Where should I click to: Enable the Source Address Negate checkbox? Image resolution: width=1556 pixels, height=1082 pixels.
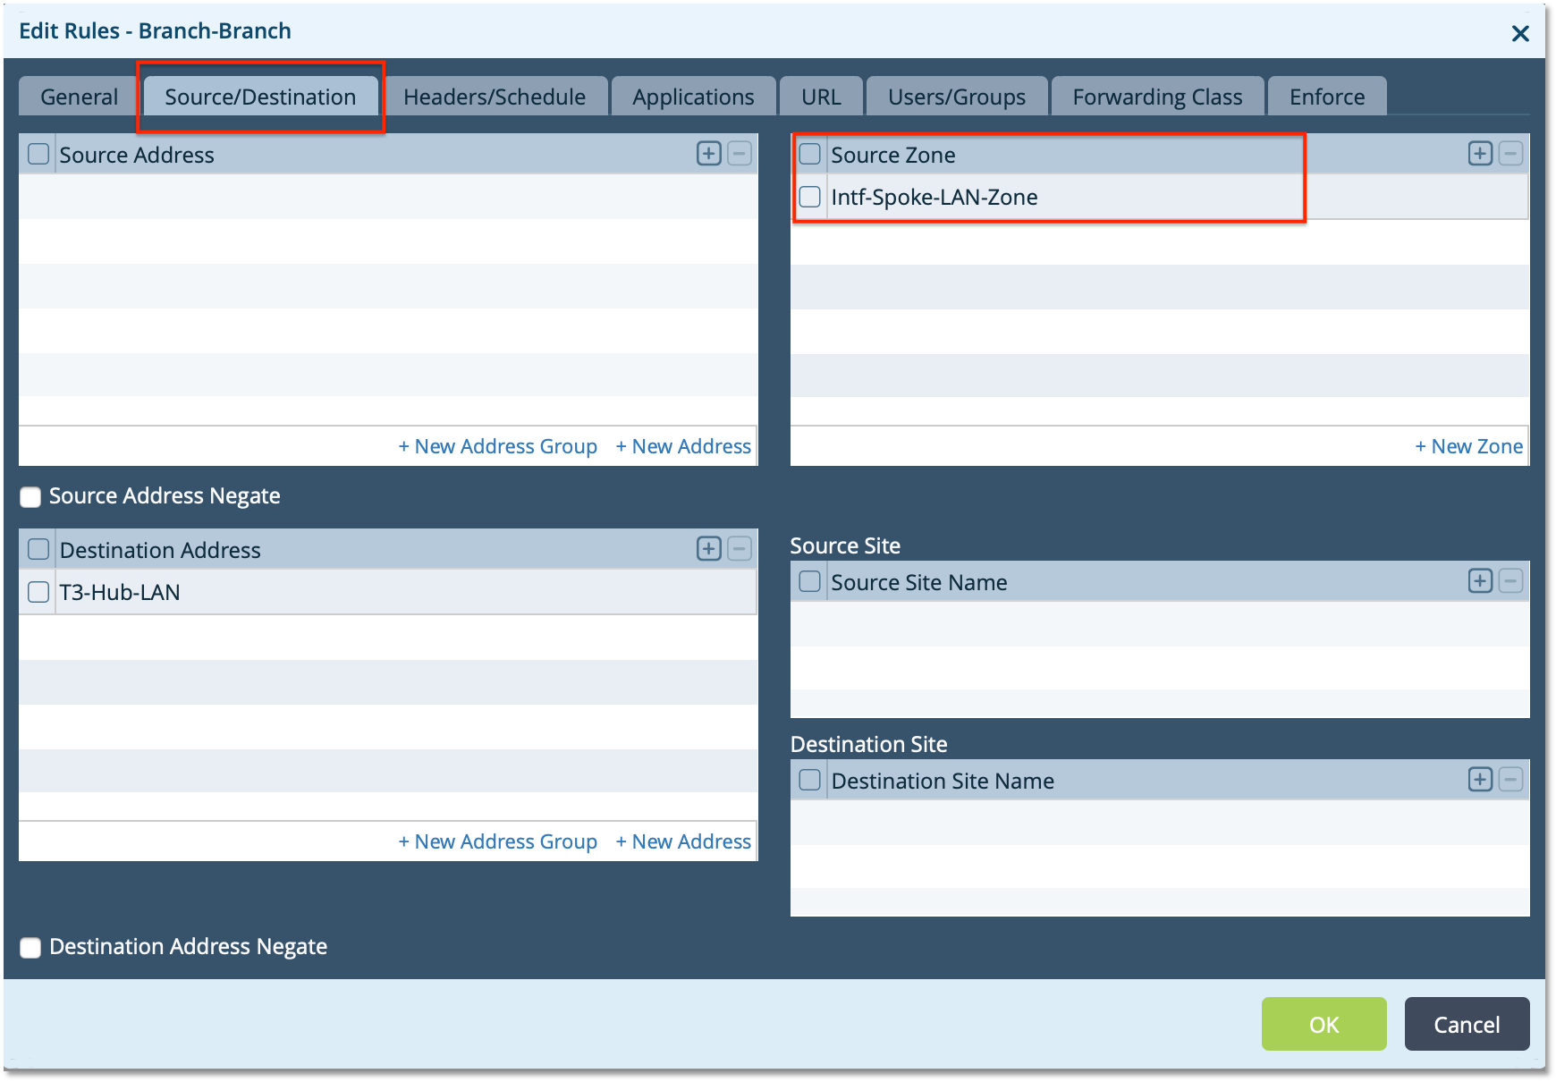[x=30, y=496]
